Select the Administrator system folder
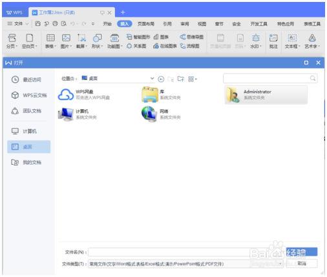This screenshot has width=327, height=277. 266,95
